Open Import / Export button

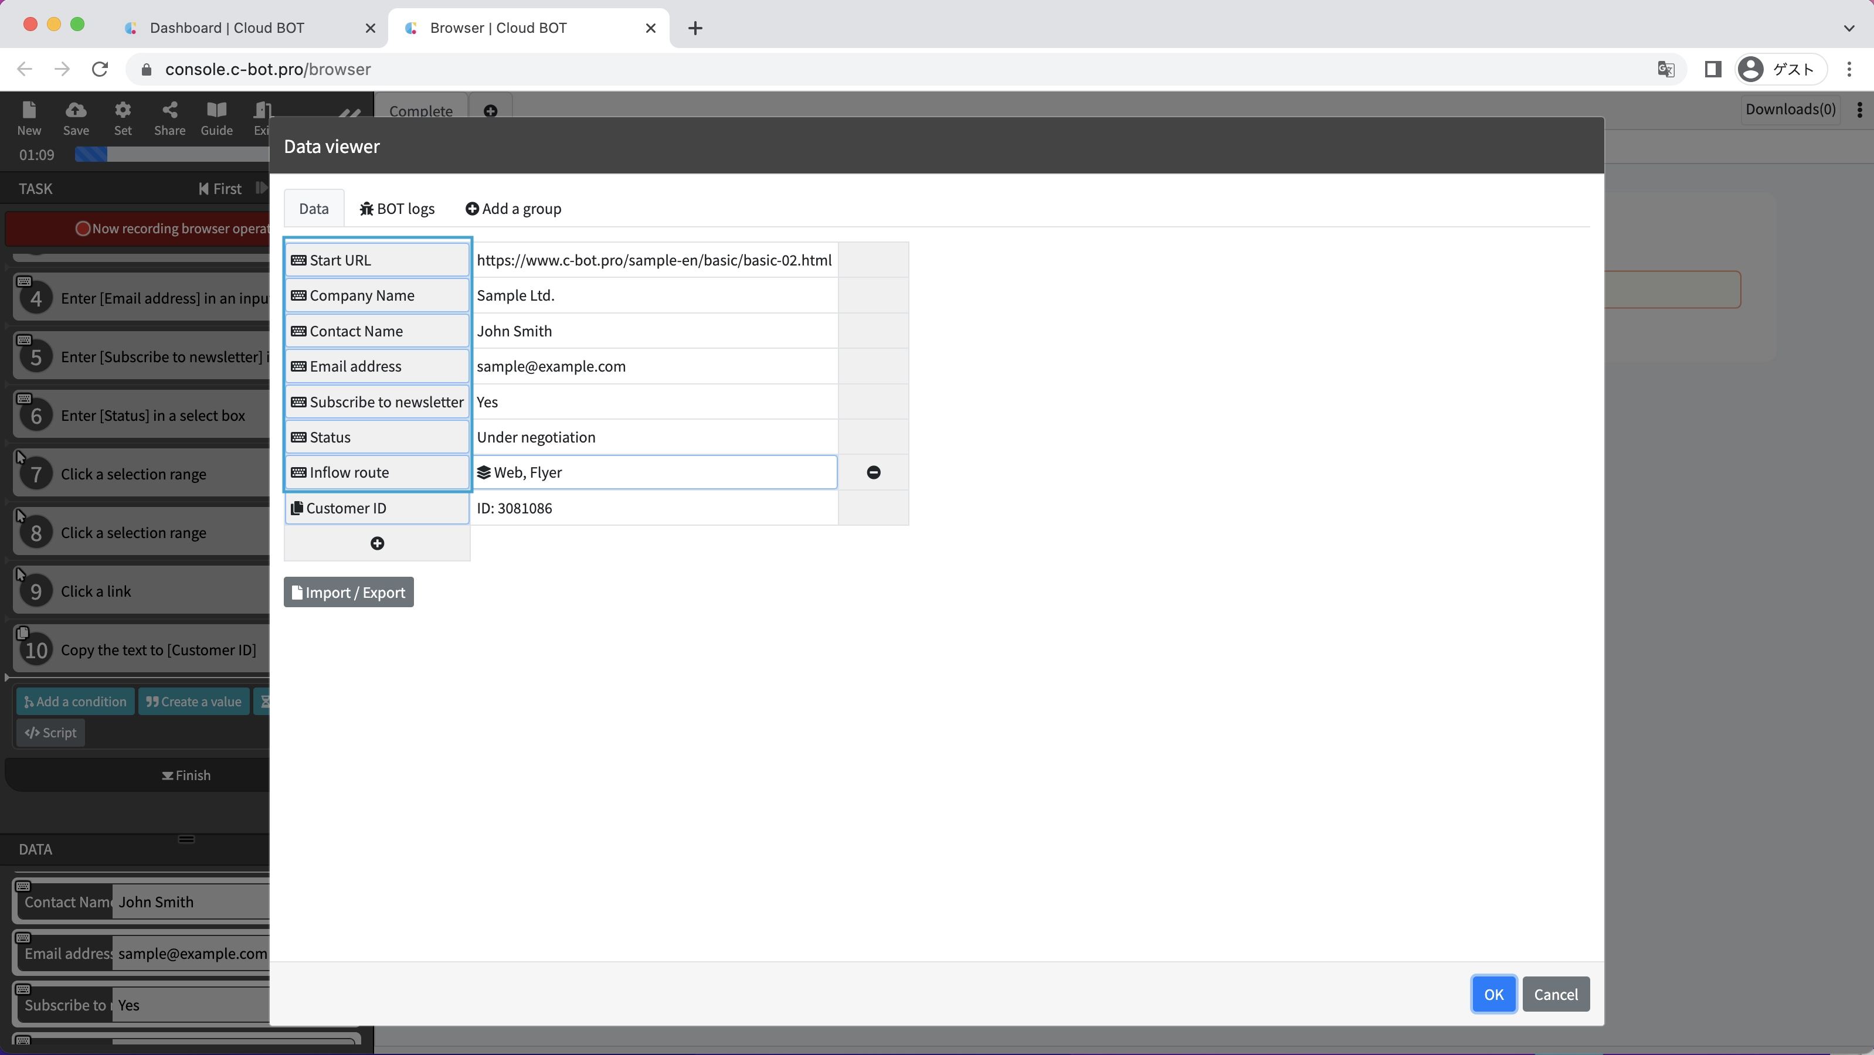348,593
